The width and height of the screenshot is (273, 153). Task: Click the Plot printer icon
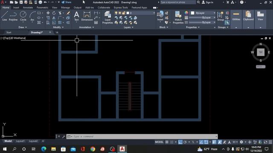pyautogui.click(x=41, y=2)
